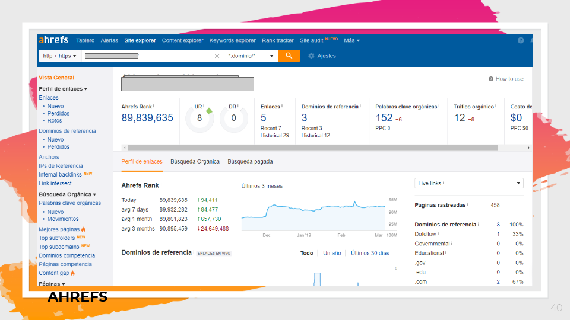Open Internal backlinks
This screenshot has width=570, height=320.
pos(60,174)
